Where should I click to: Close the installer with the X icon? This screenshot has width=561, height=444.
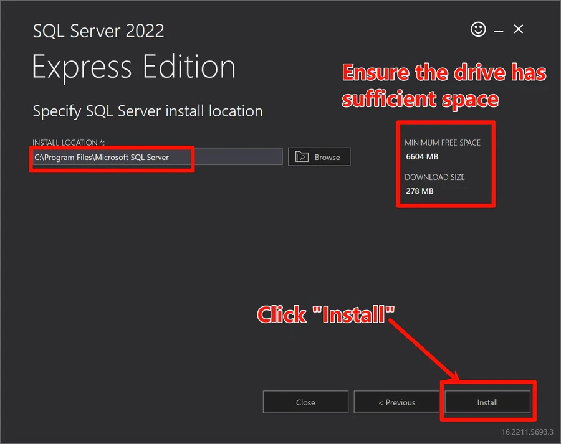coord(519,29)
